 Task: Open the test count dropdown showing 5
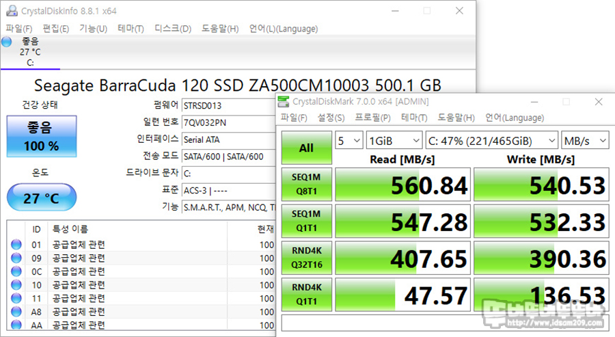(x=348, y=140)
